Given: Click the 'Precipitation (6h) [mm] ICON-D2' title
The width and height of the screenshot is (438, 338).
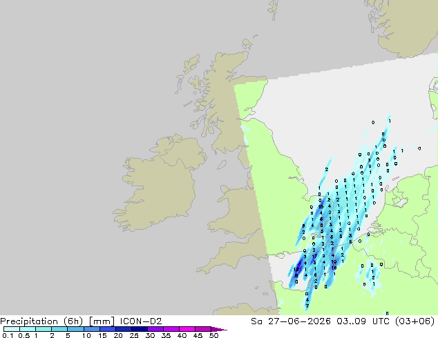Looking at the screenshot, I should 81,321.
